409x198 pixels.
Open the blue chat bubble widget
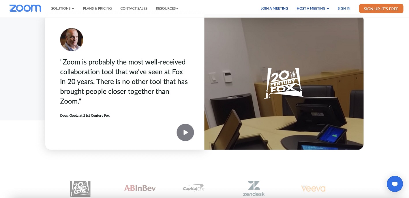tap(395, 184)
